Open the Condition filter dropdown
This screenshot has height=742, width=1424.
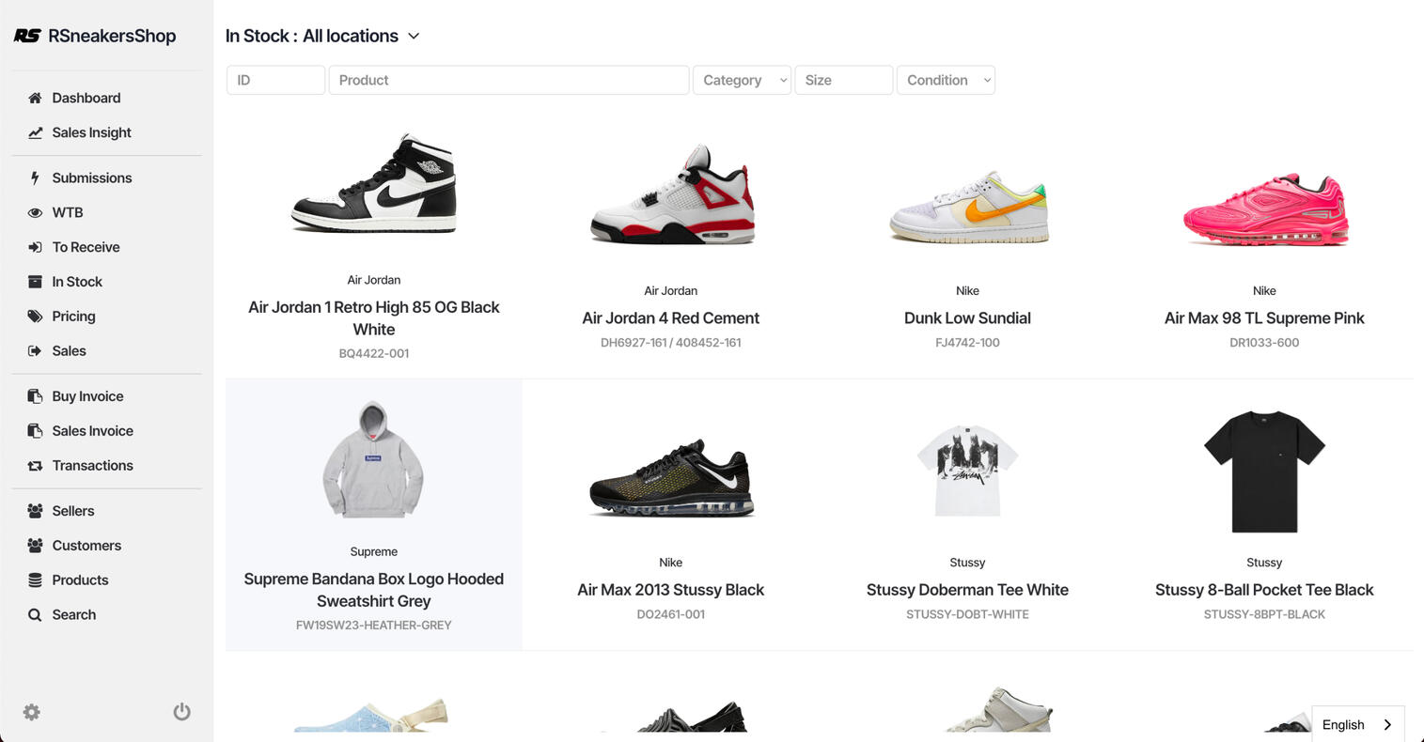946,80
